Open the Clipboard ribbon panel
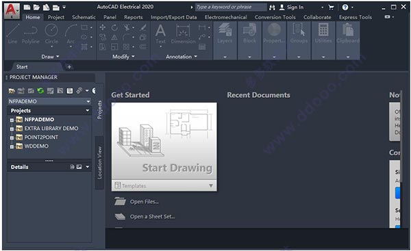The height and width of the screenshot is (251, 411). [x=348, y=40]
